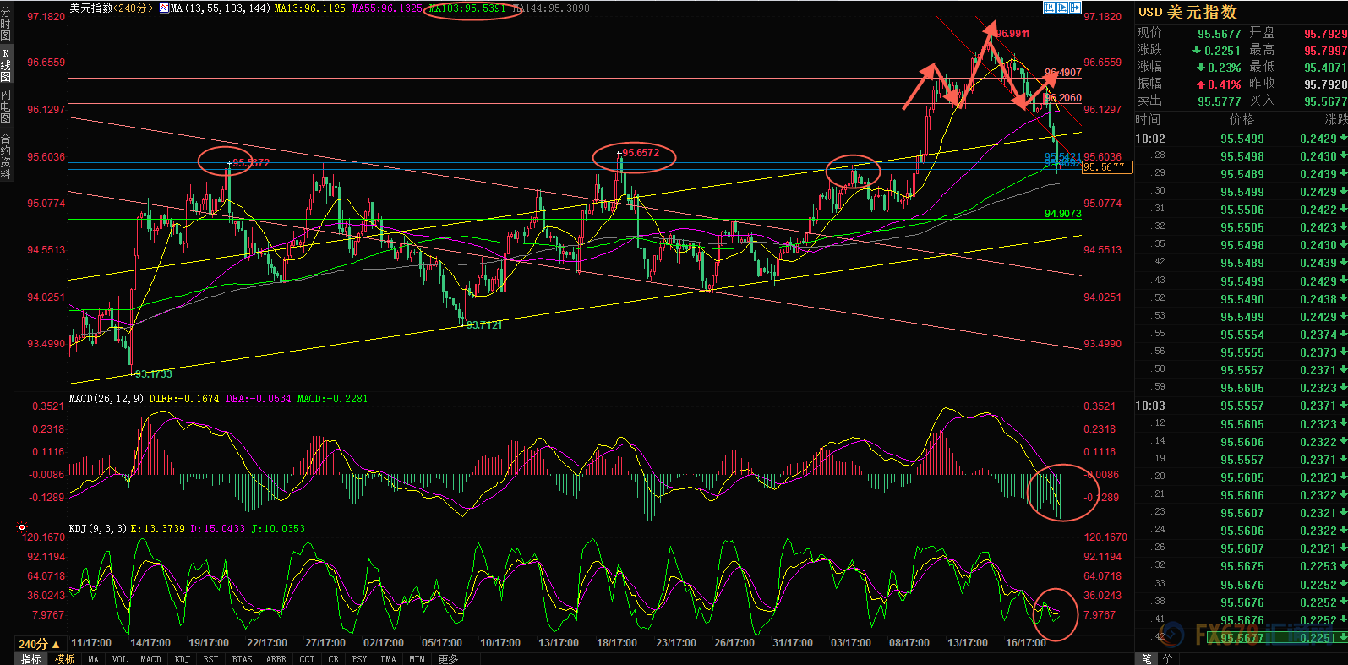Click the 95.5677 current price label on axis
The width and height of the screenshot is (1348, 665).
[x=1104, y=167]
